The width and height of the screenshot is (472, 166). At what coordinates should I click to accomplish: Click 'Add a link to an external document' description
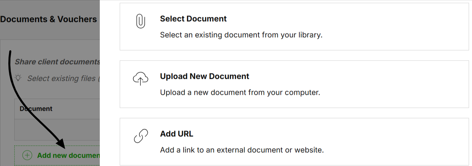click(x=242, y=150)
